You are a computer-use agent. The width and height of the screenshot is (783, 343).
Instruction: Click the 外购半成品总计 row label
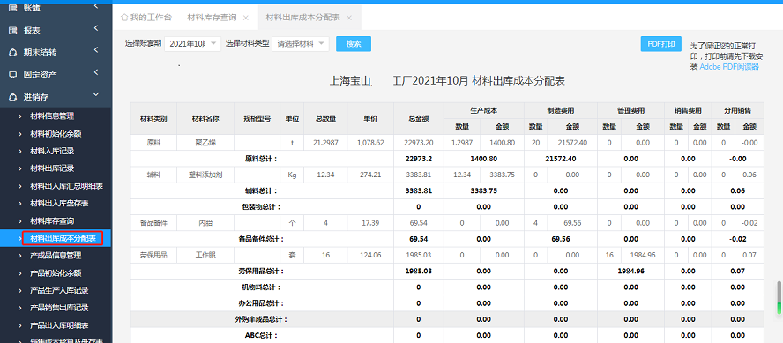click(x=262, y=319)
